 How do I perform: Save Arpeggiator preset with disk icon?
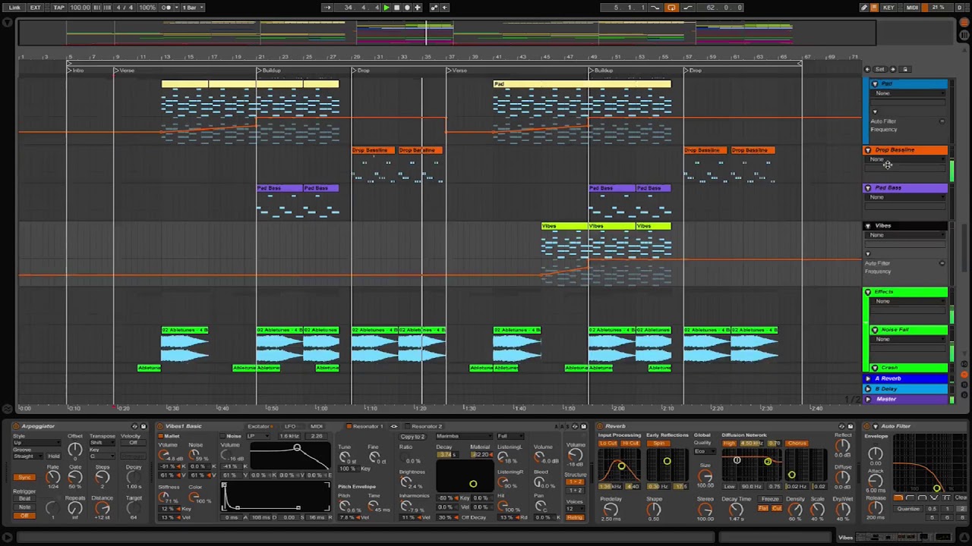coord(143,426)
